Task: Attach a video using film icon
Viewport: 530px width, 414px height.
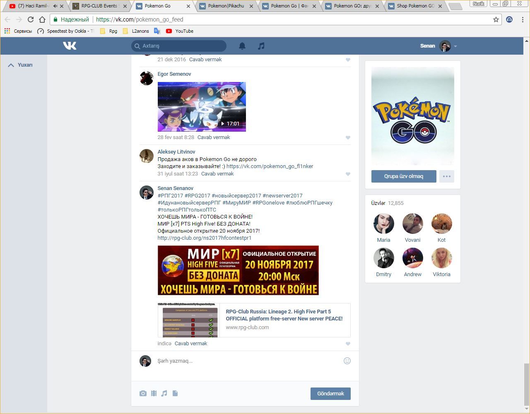Action: [154, 393]
